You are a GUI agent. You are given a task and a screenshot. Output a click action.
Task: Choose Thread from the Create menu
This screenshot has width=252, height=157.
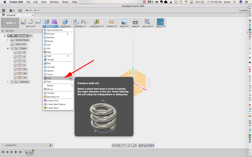point(58,60)
